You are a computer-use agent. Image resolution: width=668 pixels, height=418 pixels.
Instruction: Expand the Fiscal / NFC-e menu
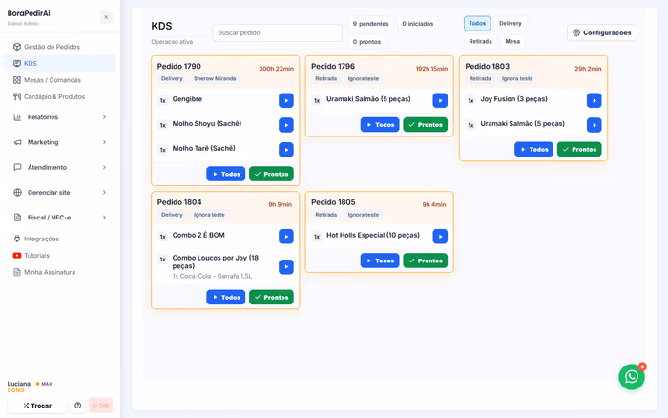point(59,218)
